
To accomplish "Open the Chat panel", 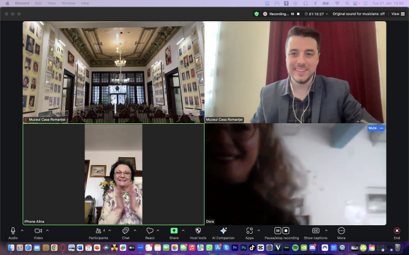I will pos(125,231).
